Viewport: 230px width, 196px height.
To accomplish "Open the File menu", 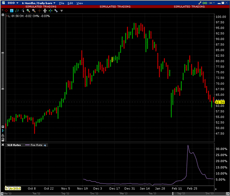I will [x=62, y=3].
